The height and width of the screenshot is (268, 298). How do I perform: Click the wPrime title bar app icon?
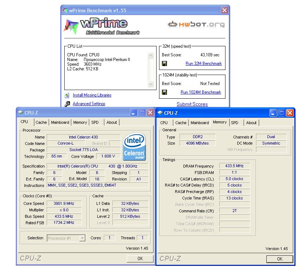click(x=65, y=10)
